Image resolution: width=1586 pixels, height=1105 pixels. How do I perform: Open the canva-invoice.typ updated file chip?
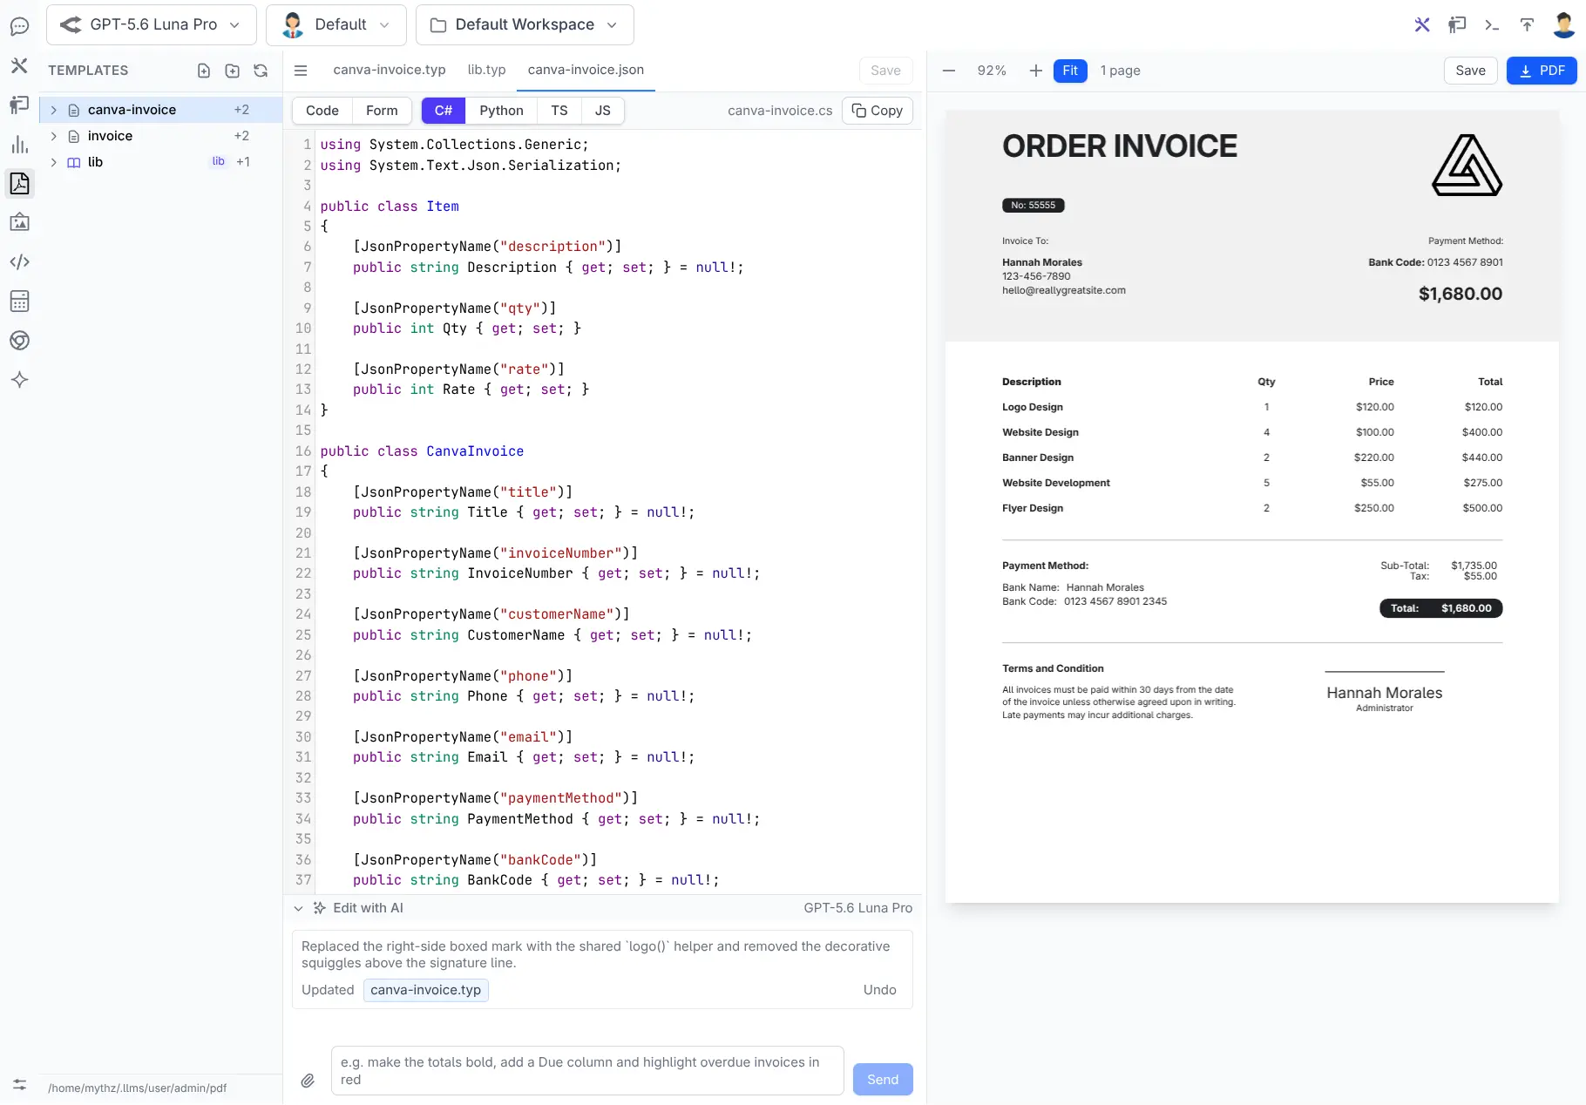coord(425,990)
